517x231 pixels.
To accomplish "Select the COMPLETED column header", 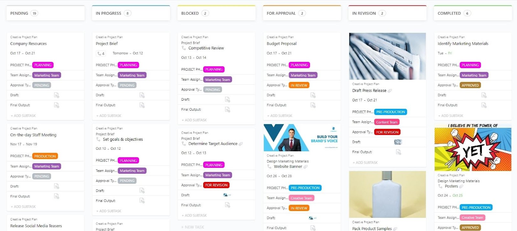I will [449, 13].
